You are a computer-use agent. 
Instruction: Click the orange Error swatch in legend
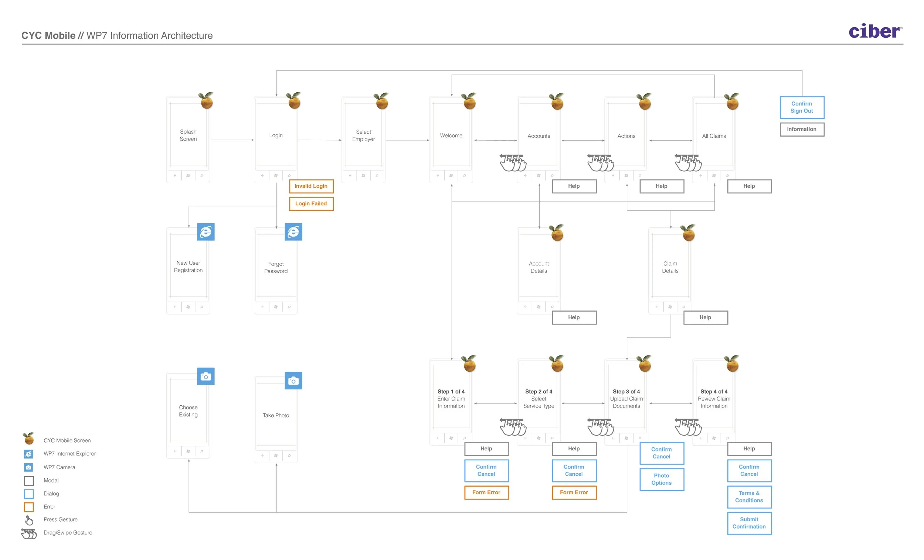(29, 507)
